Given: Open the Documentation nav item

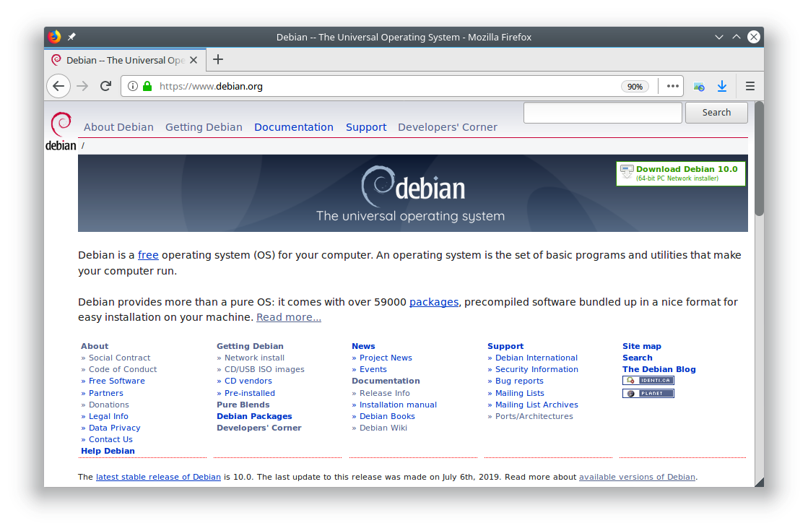Looking at the screenshot, I should pyautogui.click(x=294, y=127).
